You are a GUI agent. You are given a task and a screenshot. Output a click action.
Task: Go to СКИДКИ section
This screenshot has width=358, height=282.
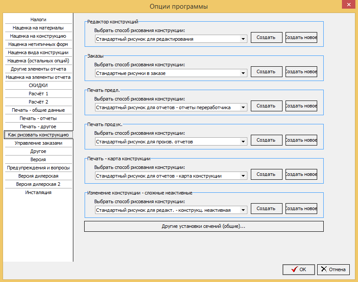click(38, 85)
